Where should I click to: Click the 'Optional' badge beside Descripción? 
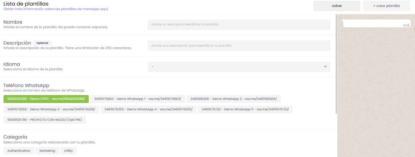click(42, 43)
